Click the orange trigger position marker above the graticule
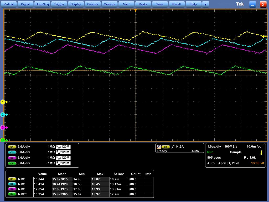 [x=136, y=11]
